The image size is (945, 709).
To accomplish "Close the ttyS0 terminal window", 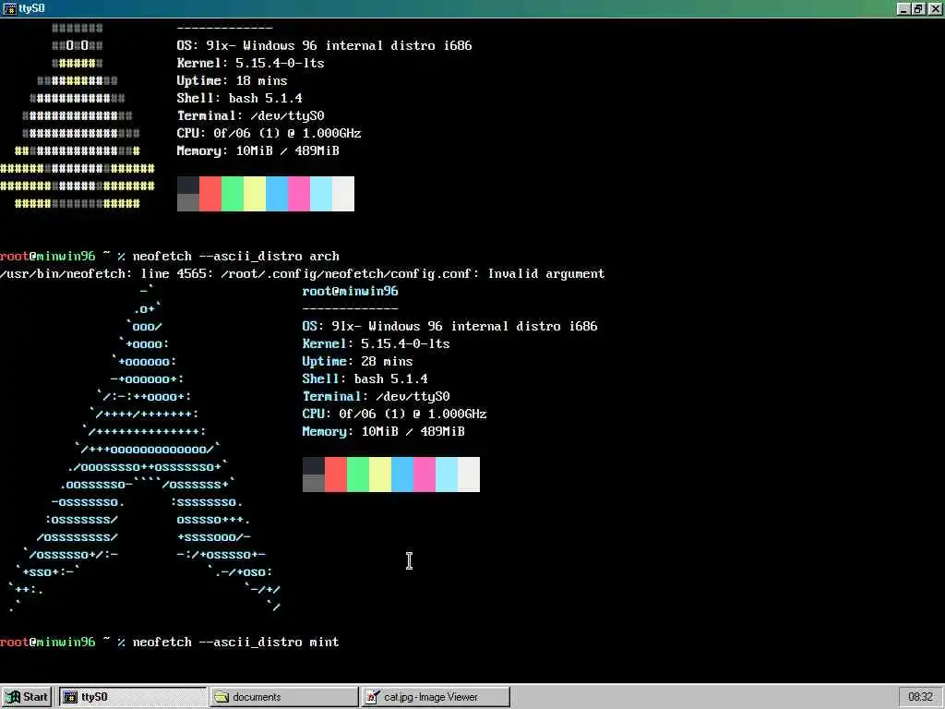I will point(935,8).
